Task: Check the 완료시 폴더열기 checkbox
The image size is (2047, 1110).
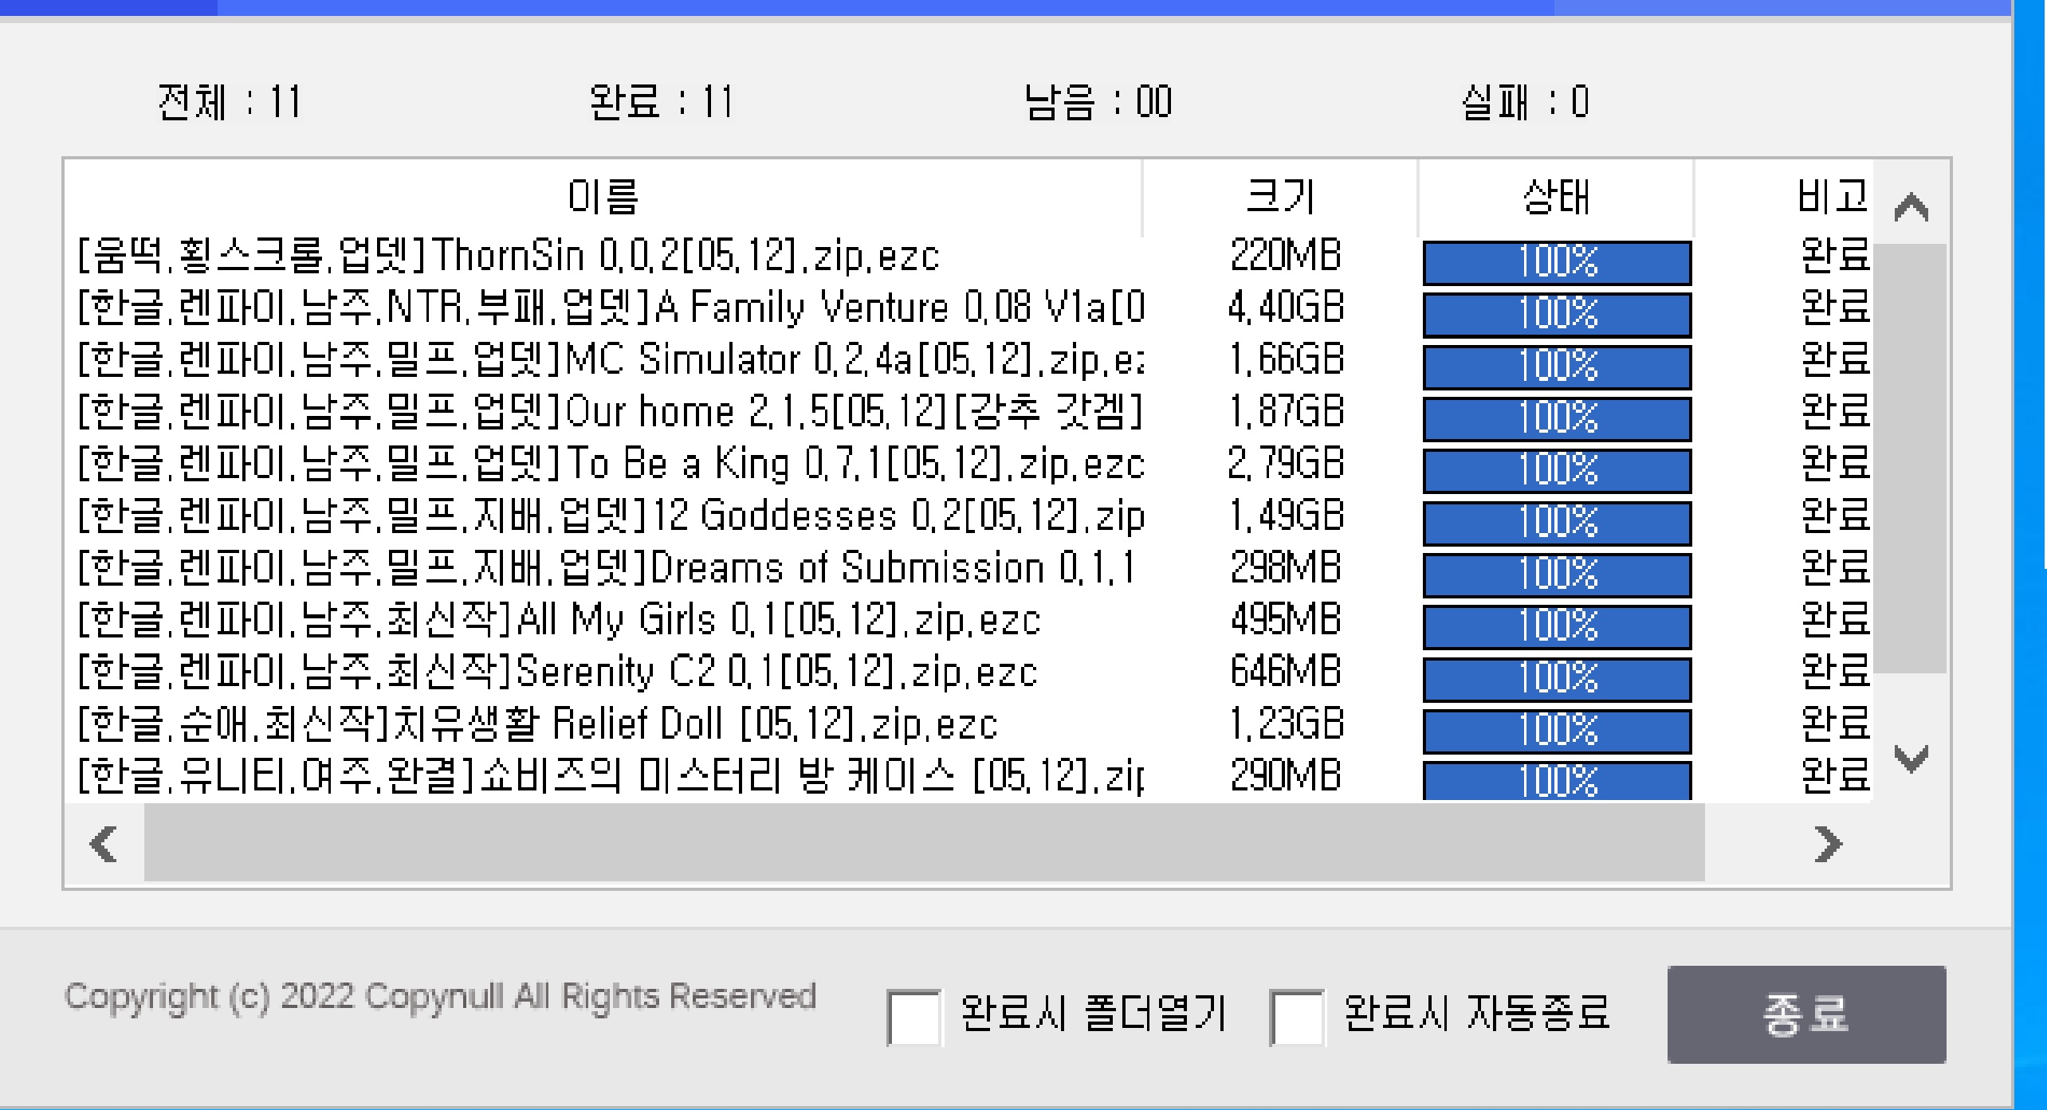Action: 913,1017
